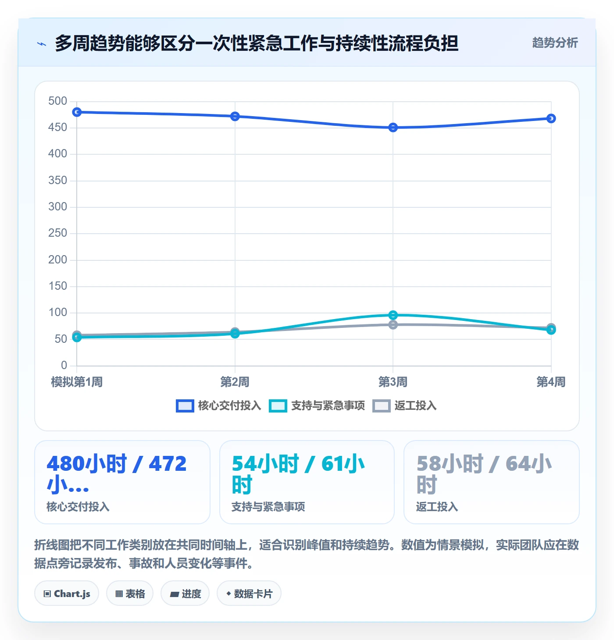The width and height of the screenshot is (614, 640).
Task: Click the teal 支持与紧急事项 legend swatch
Action: click(278, 406)
